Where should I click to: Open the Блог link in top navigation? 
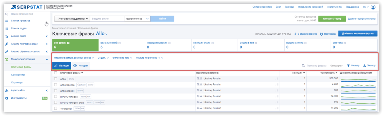(x=278, y=7)
